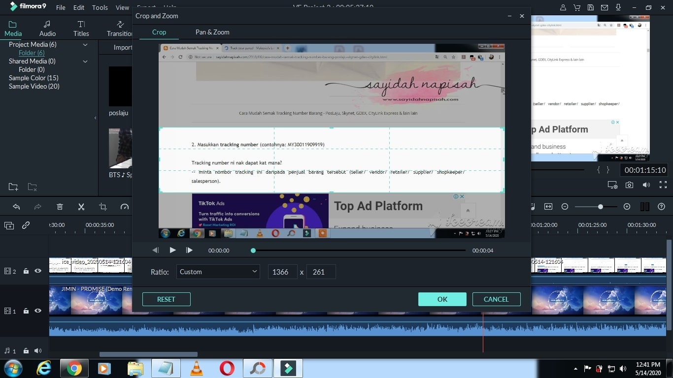Open the store cart icon
This screenshot has width=673, height=378.
pyautogui.click(x=577, y=7)
